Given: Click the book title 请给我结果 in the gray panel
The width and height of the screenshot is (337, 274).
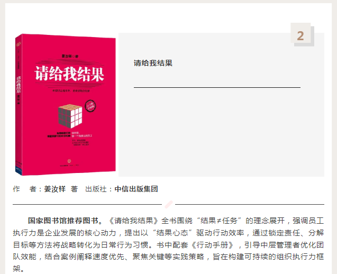Looking at the screenshot, I should (153, 63).
